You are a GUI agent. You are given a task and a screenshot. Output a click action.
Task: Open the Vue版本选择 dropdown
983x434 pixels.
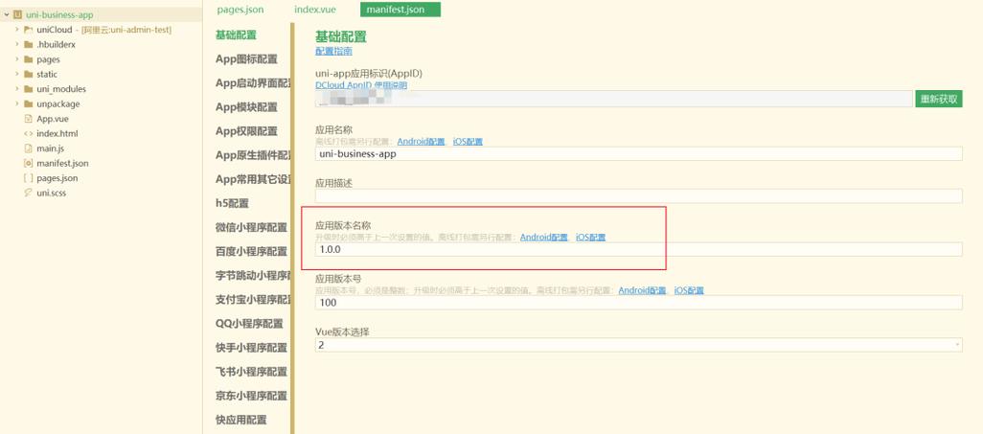click(638, 345)
